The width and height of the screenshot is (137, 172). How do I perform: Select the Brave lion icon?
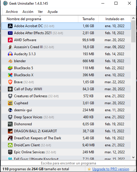click(x=10, y=82)
